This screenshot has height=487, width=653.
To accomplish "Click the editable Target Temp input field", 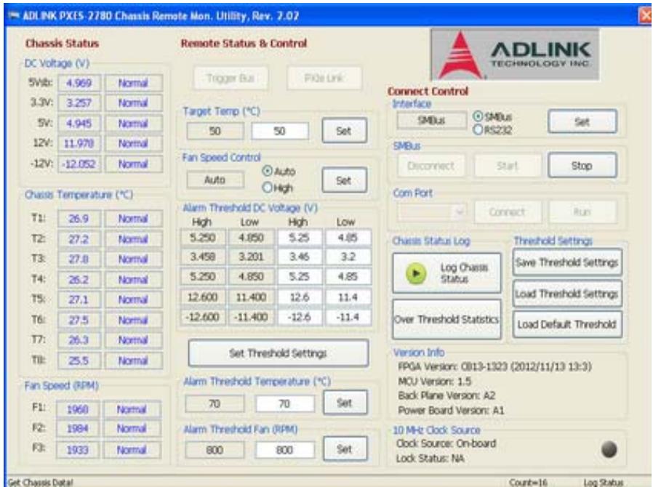I will [x=280, y=131].
